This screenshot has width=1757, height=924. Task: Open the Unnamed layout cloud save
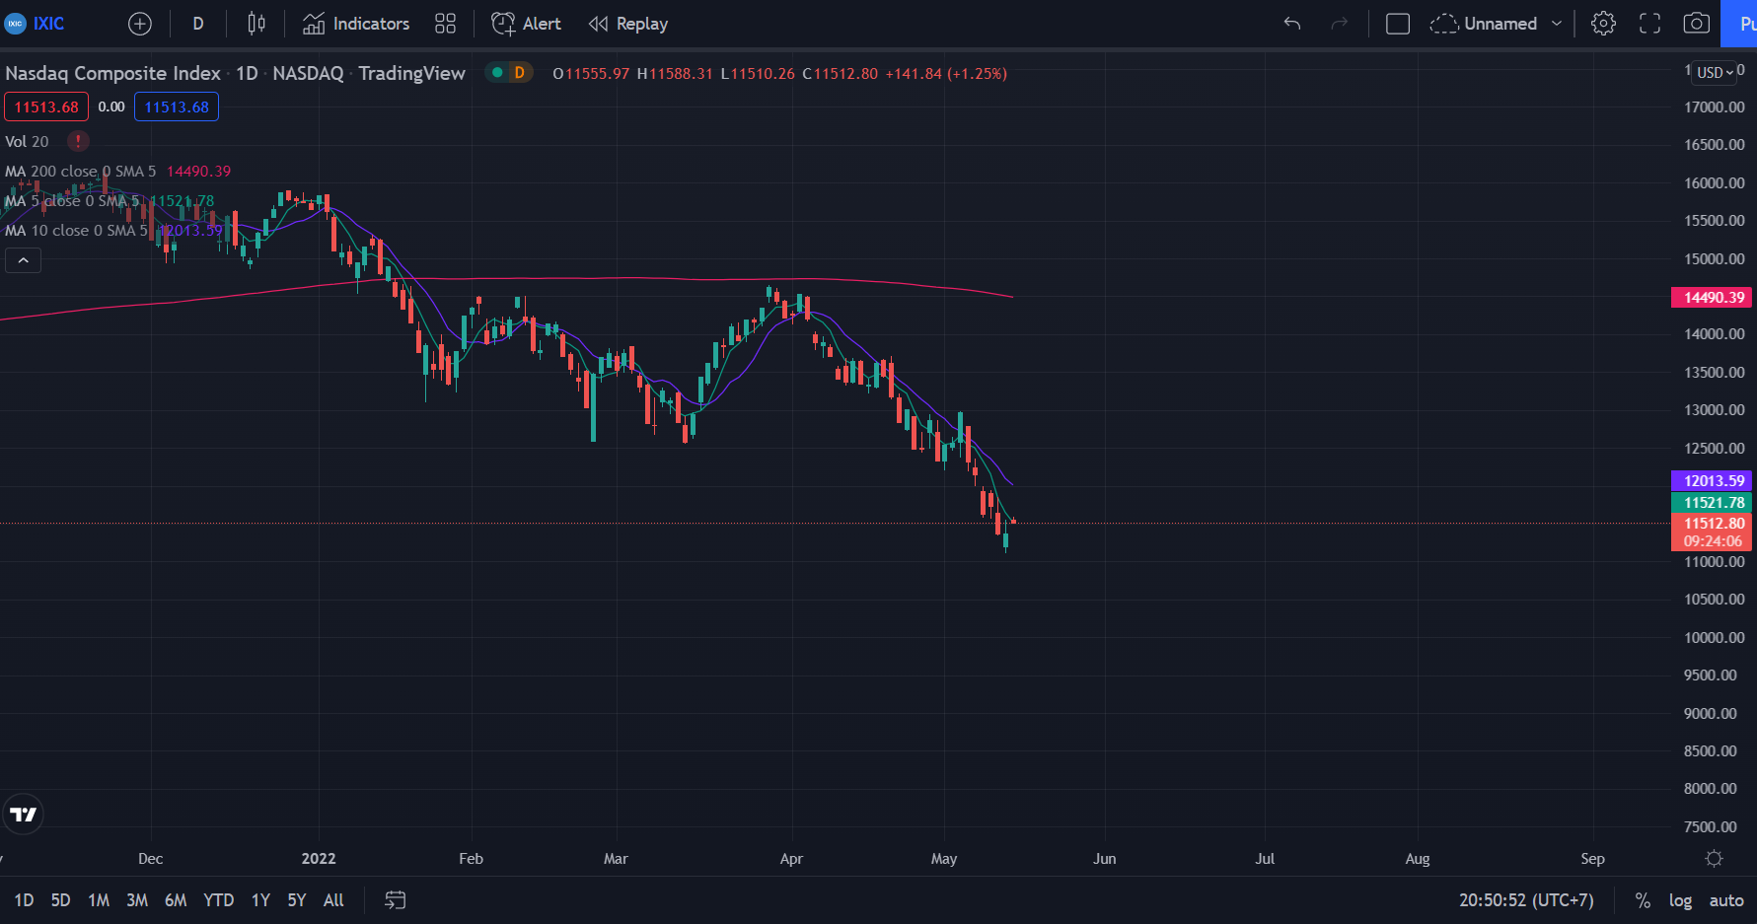[x=1484, y=24]
